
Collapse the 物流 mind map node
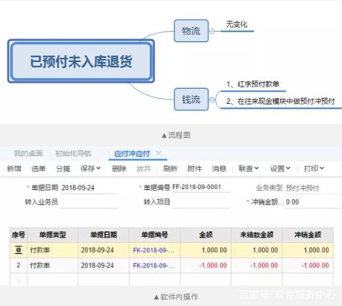coord(212,32)
